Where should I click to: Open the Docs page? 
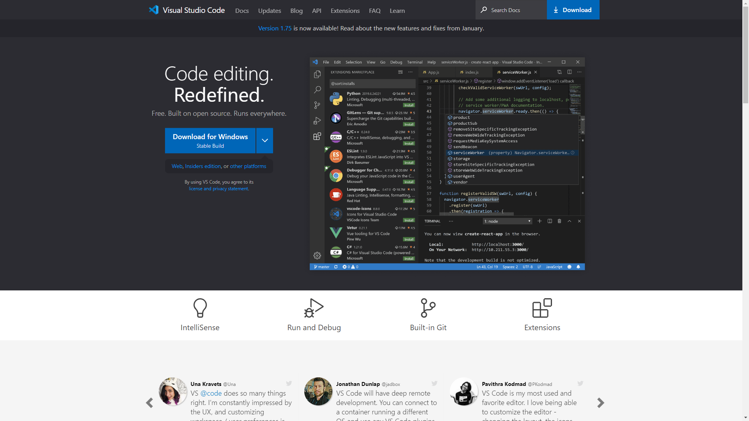click(x=242, y=11)
